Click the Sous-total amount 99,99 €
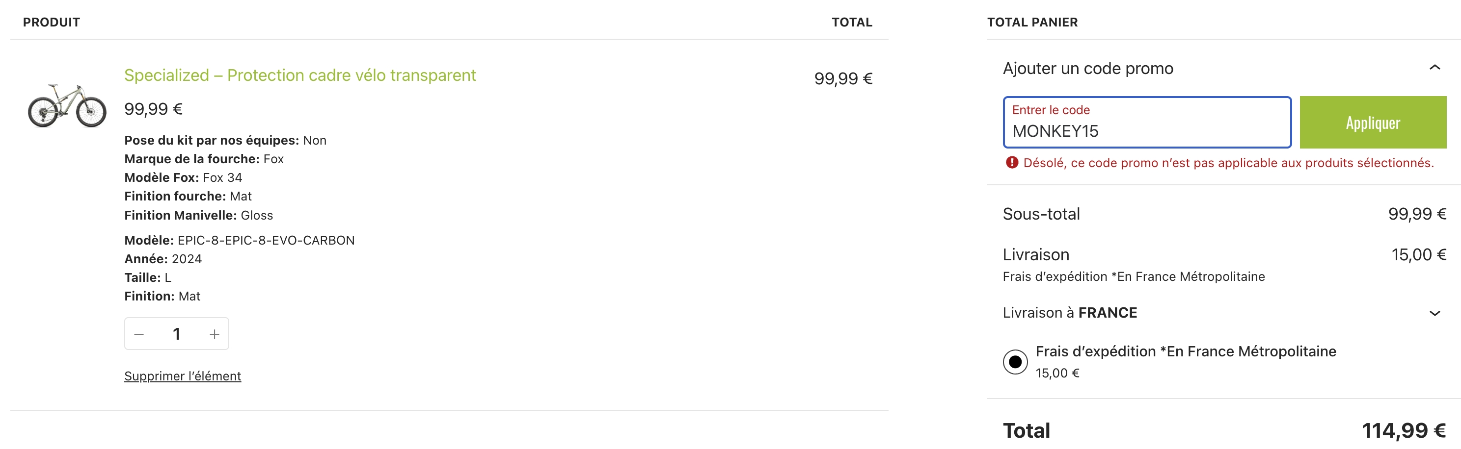This screenshot has height=449, width=1461. pos(1417,214)
